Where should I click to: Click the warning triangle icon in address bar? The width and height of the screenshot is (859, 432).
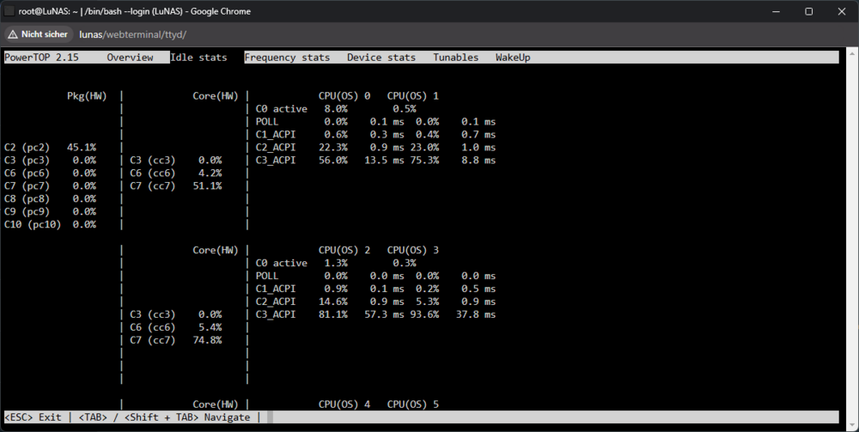click(13, 34)
